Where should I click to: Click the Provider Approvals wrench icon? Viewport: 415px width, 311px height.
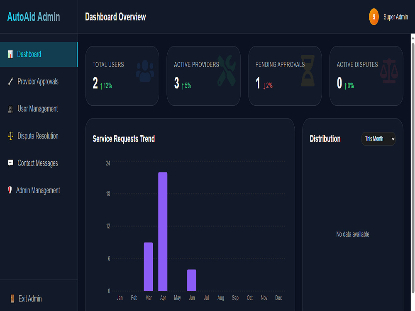coord(11,81)
